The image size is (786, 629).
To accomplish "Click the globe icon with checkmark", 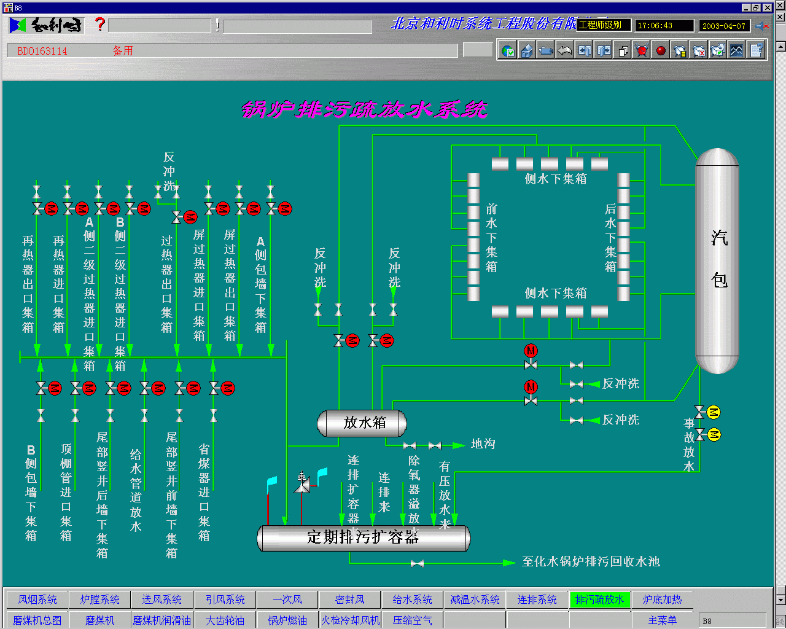I will [x=508, y=50].
